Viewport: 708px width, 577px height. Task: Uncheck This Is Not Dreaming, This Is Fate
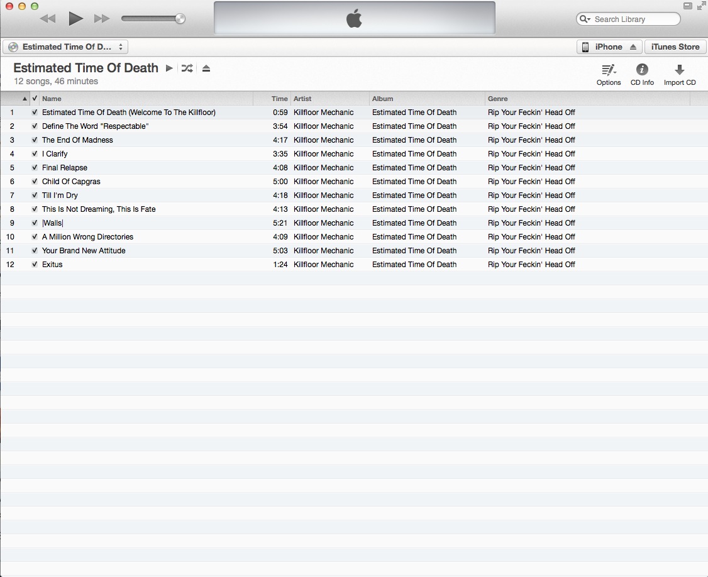pos(35,209)
